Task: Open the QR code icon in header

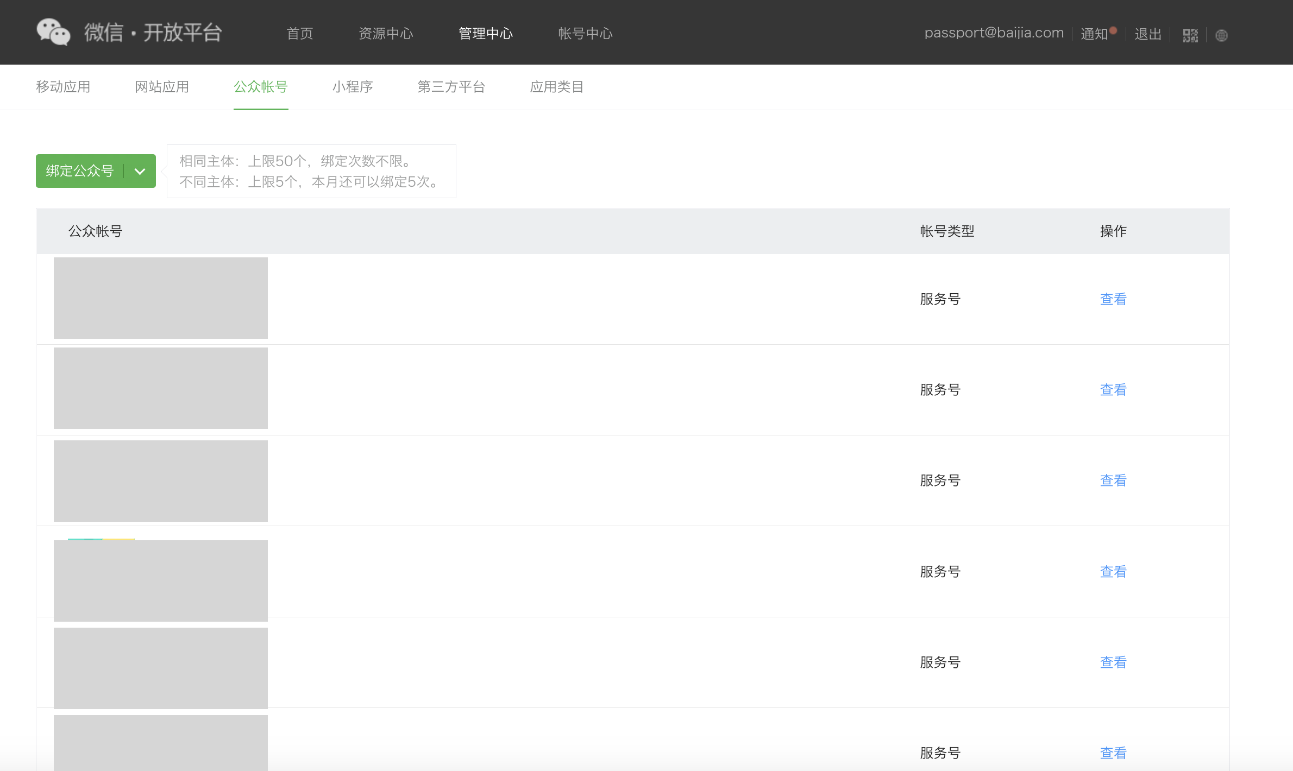Action: 1190,35
